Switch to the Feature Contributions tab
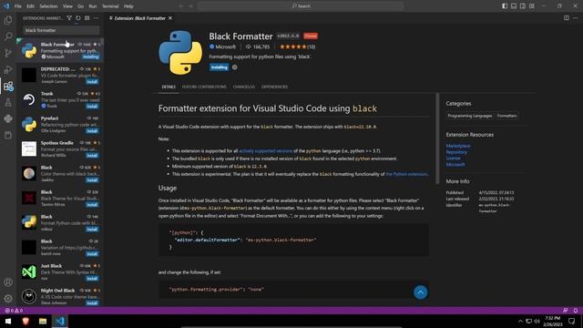Image resolution: width=583 pixels, height=328 pixels. click(204, 87)
